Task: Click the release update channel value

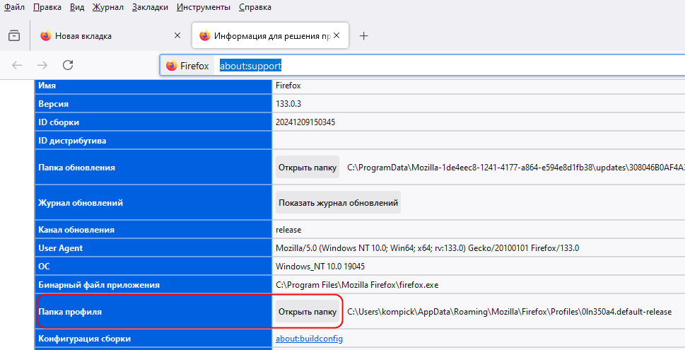Action: pyautogui.click(x=288, y=230)
